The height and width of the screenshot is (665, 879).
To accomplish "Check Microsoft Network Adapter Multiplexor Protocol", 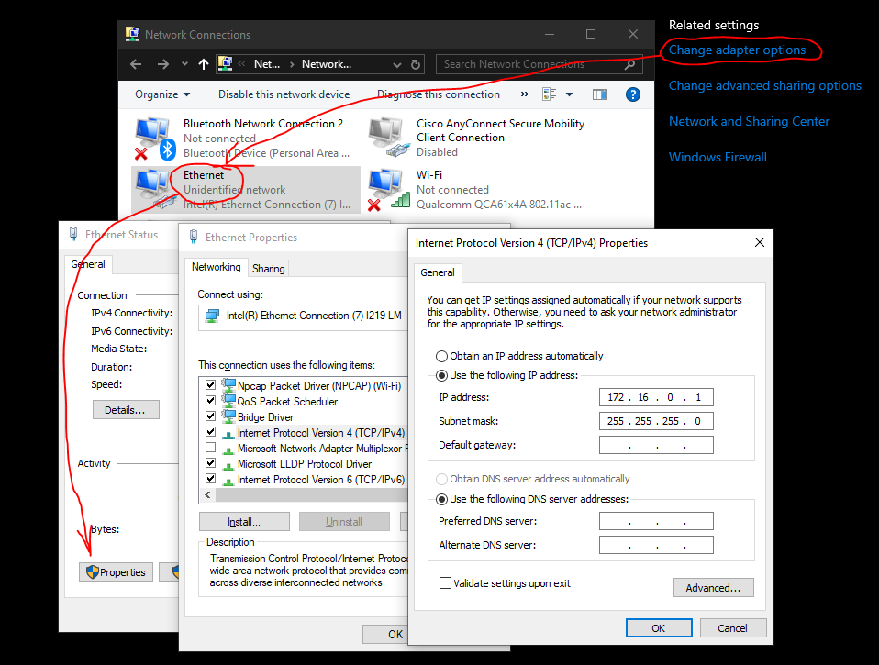I will 211,449.
